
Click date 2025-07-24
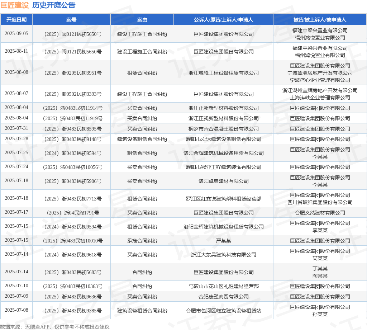tap(16, 166)
